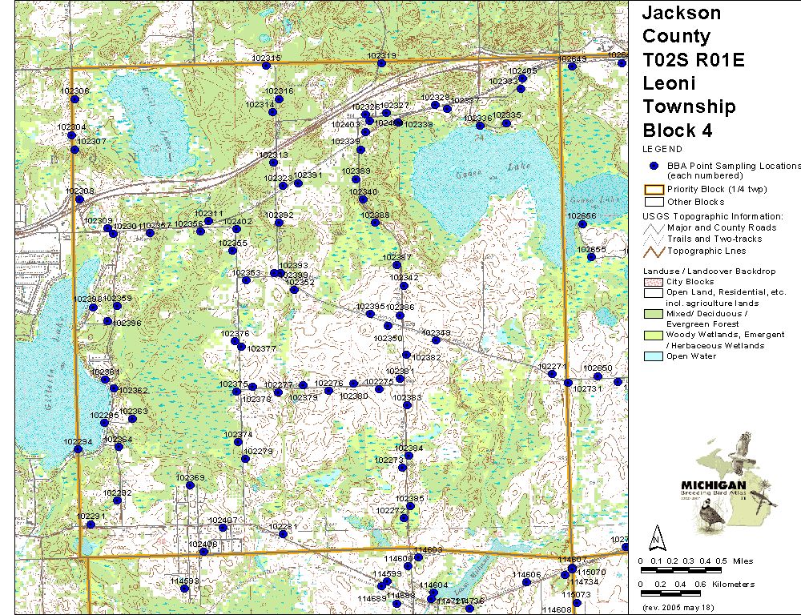Image resolution: width=801 pixels, height=615 pixels.
Task: Click sampling point 102315 on the map
Action: pos(266,66)
